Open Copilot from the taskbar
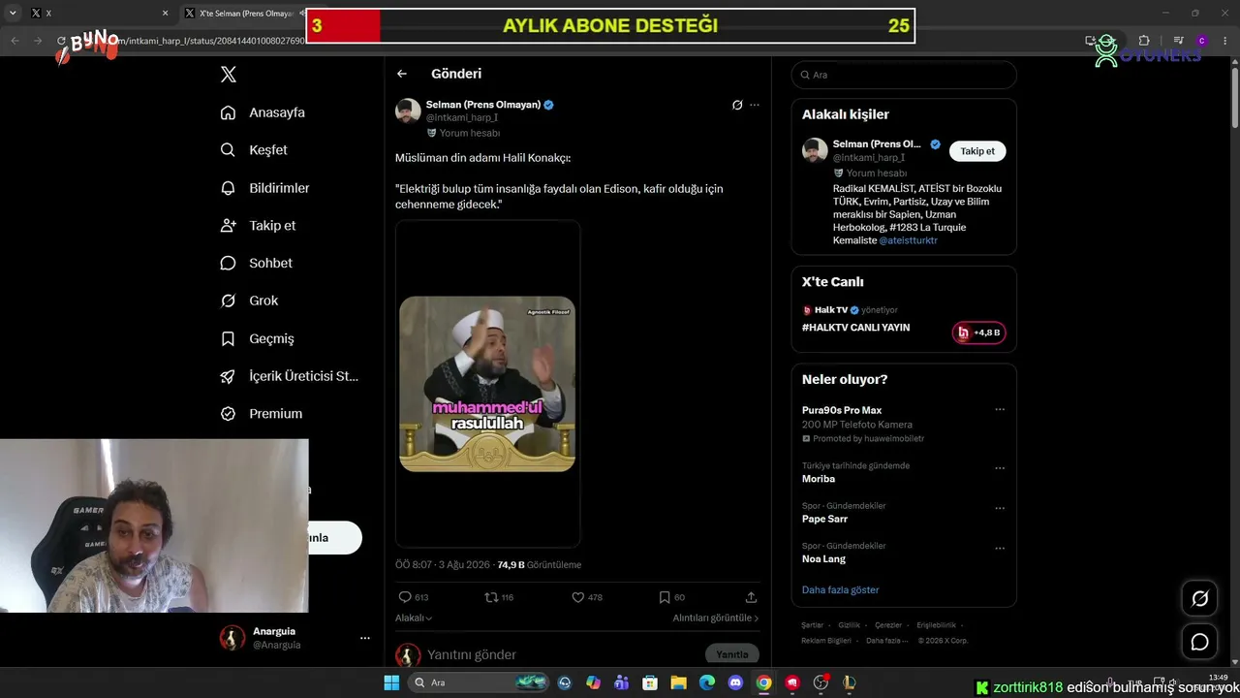This screenshot has height=698, width=1240. (593, 682)
